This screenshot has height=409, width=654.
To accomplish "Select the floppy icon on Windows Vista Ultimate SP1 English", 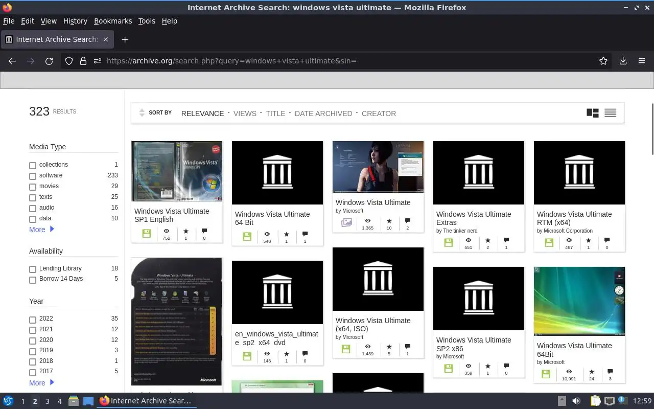I will 147,234.
